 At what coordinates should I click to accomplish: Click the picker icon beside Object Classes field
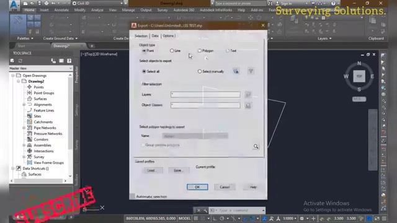pos(248,105)
